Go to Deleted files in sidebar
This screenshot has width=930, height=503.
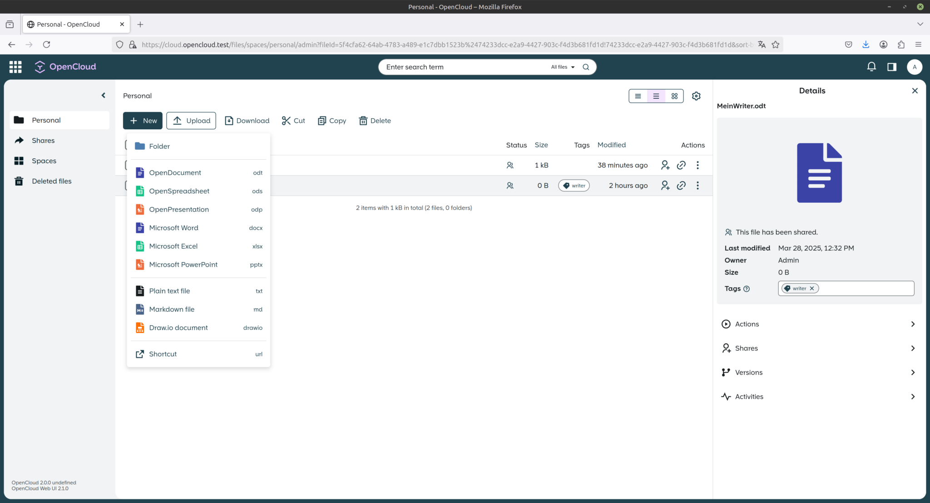[59, 181]
